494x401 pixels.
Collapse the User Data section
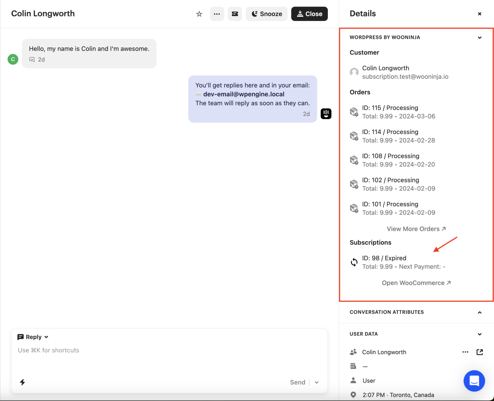click(x=479, y=334)
